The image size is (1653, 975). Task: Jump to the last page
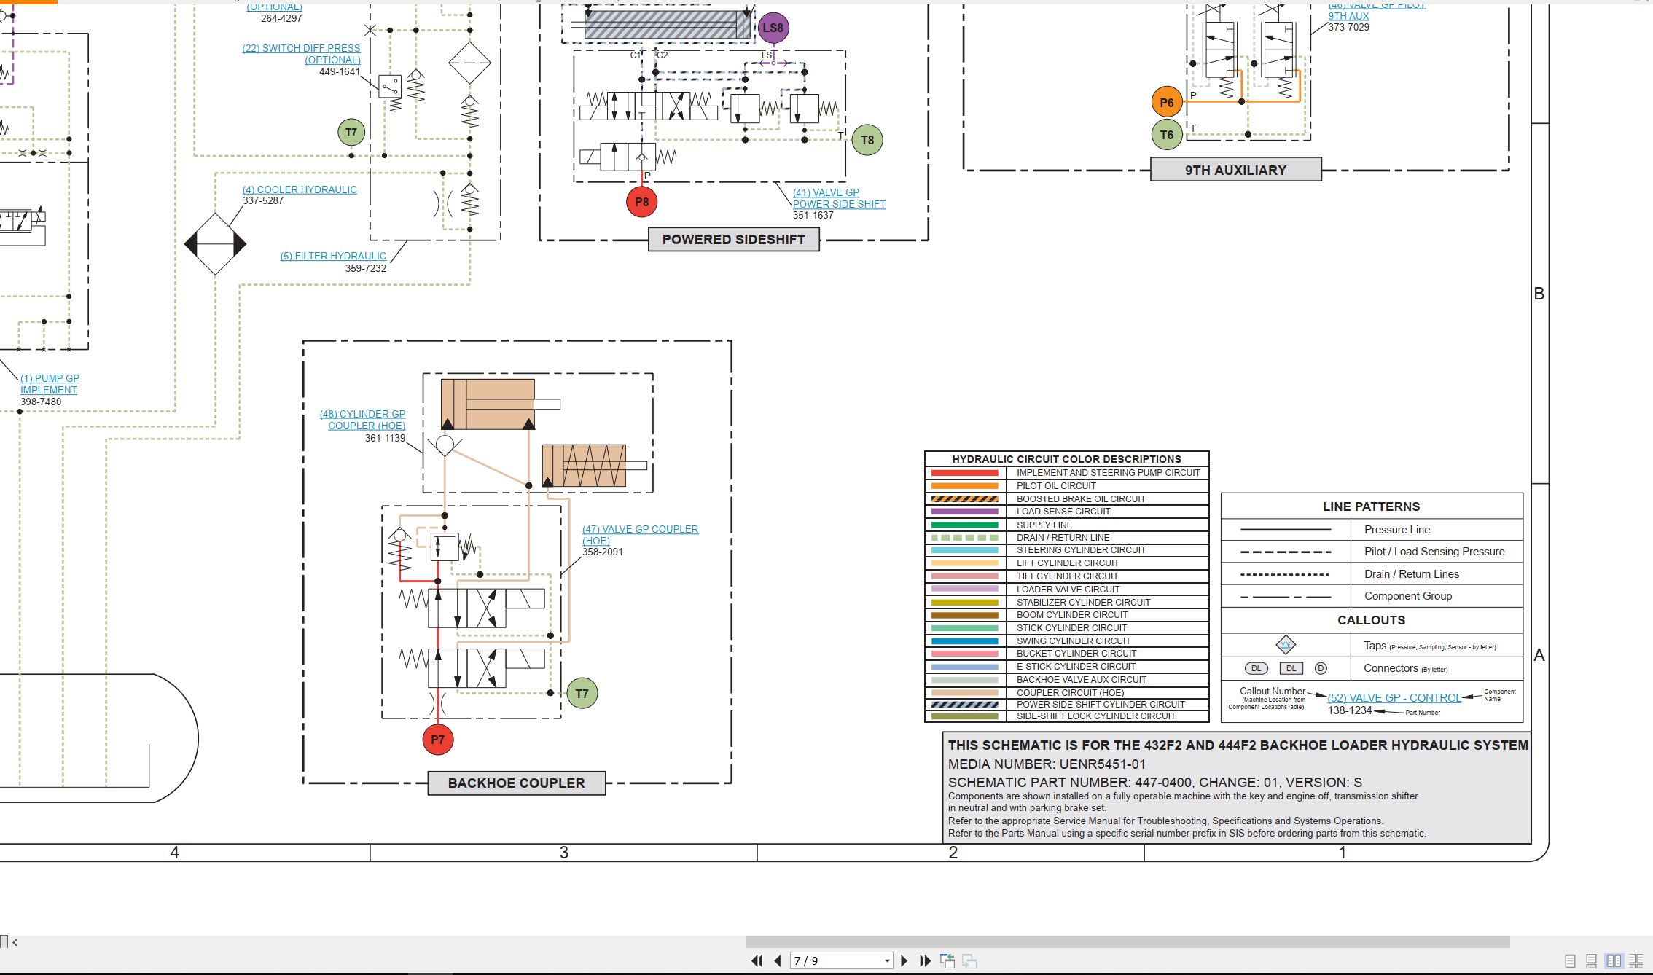925,960
